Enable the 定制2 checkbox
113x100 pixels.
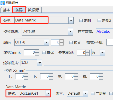tap(99, 20)
